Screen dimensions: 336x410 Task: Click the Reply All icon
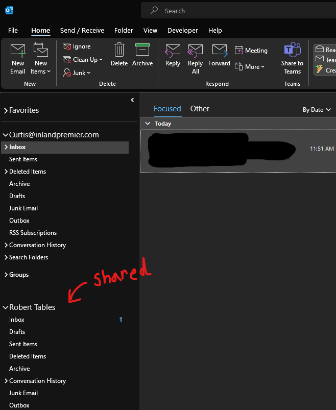196,51
